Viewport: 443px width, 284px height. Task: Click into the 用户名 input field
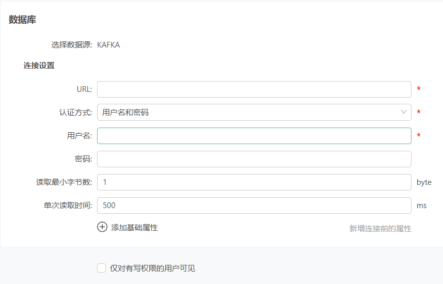(254, 136)
